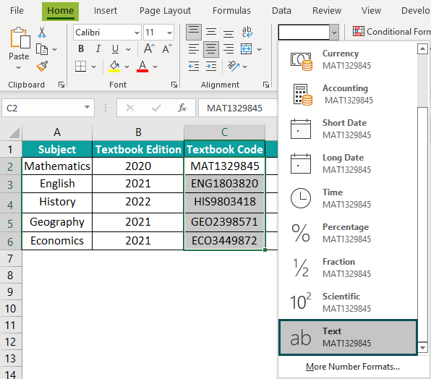Image resolution: width=431 pixels, height=379 pixels.
Task: Expand font color palette arrow
Action: [155, 67]
